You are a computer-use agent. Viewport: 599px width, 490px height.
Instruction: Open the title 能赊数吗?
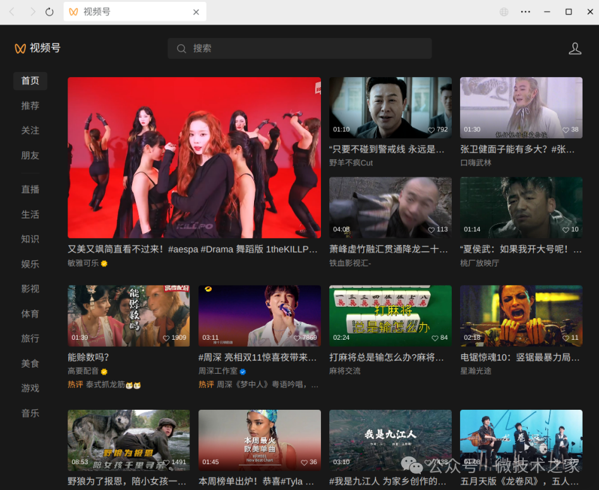click(x=88, y=357)
